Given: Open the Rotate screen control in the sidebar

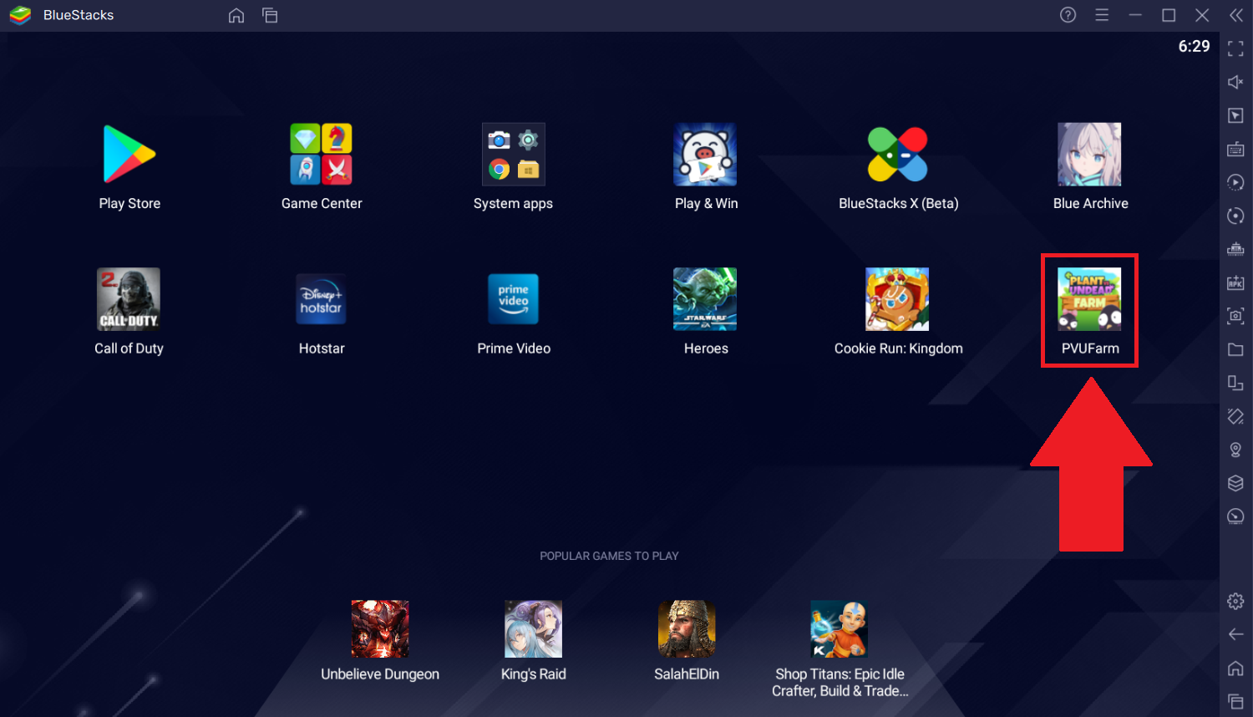Looking at the screenshot, I should 1235,216.
